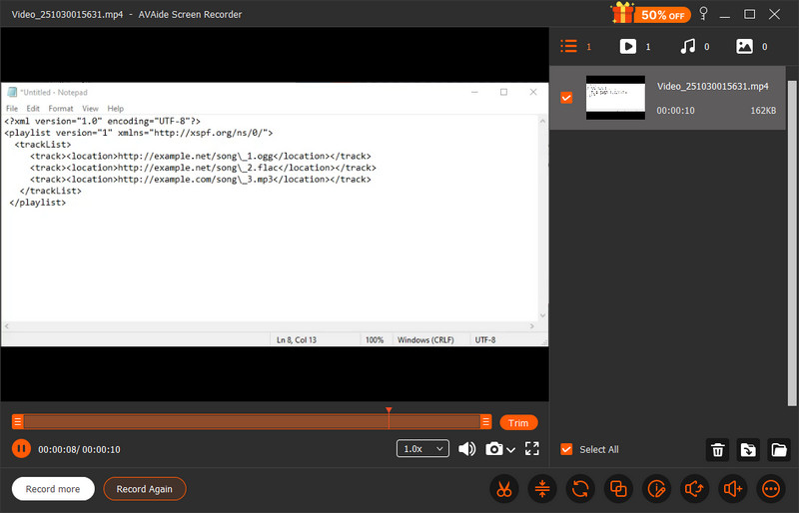Open the 1.0x playback speed dropdown
799x513 pixels.
pyautogui.click(x=422, y=449)
